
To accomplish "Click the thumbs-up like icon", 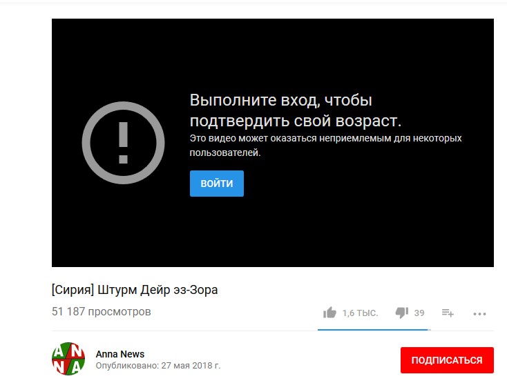I will (329, 313).
